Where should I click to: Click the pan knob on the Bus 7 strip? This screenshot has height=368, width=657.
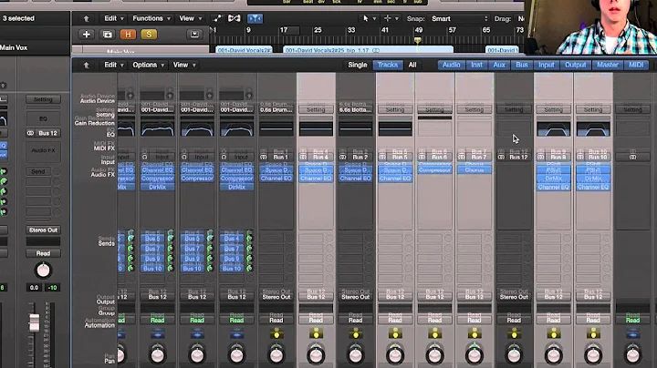coord(474,355)
